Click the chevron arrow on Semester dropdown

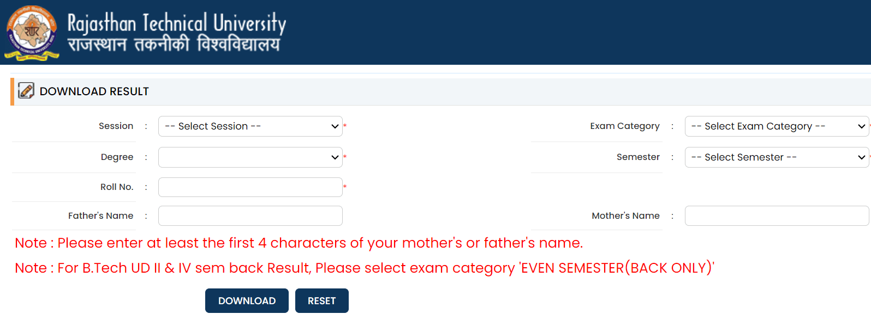862,157
